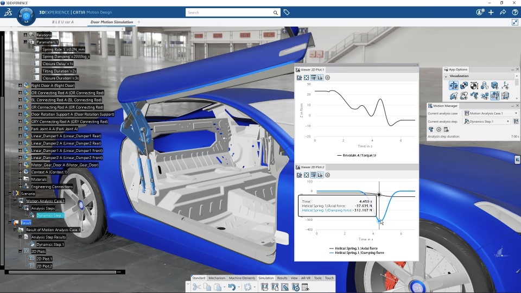Click the icon right of Dynamics Step.1 dropdown
The image size is (521, 293).
coord(516,122)
